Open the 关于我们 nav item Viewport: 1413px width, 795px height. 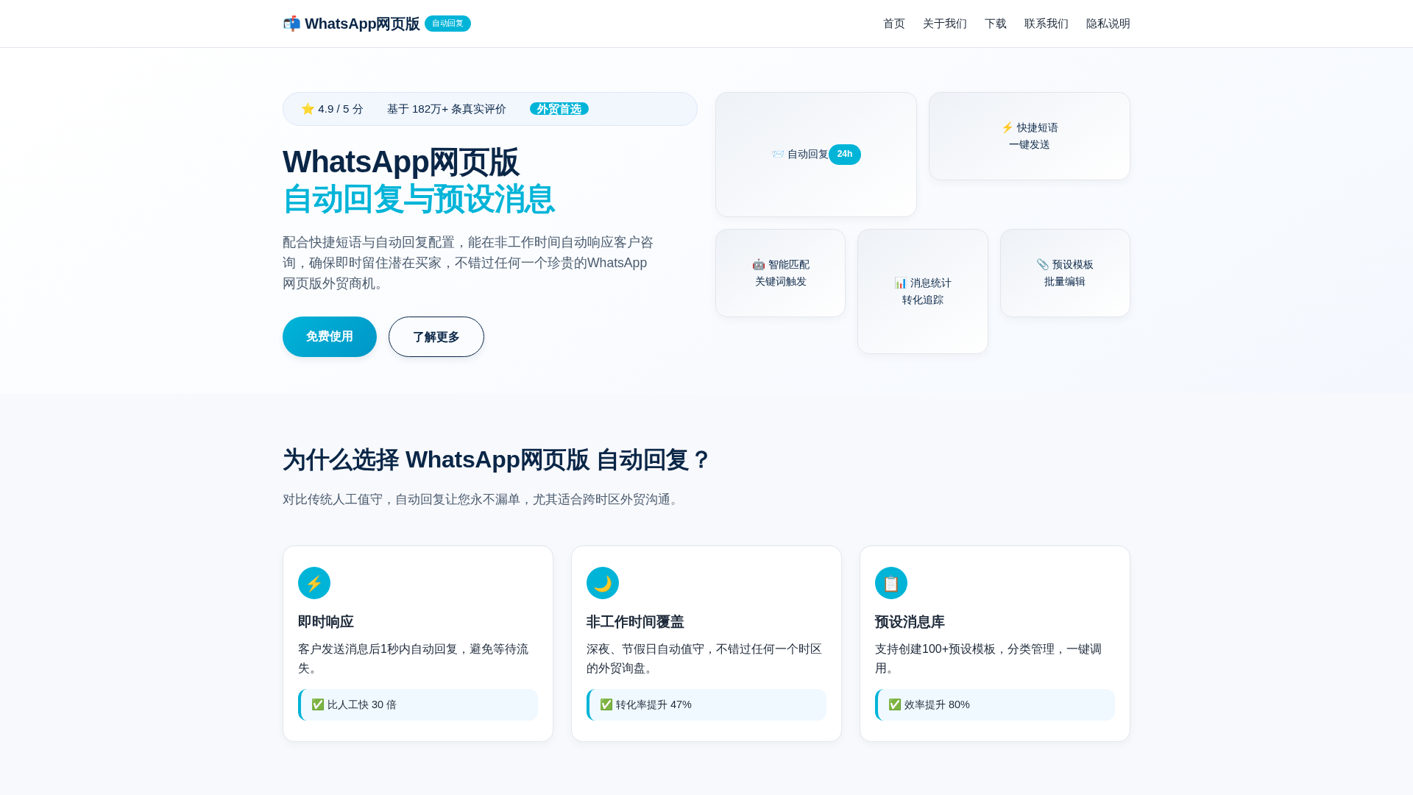coord(945,24)
